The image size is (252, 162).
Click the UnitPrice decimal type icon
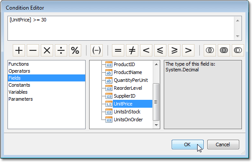coord(109,104)
